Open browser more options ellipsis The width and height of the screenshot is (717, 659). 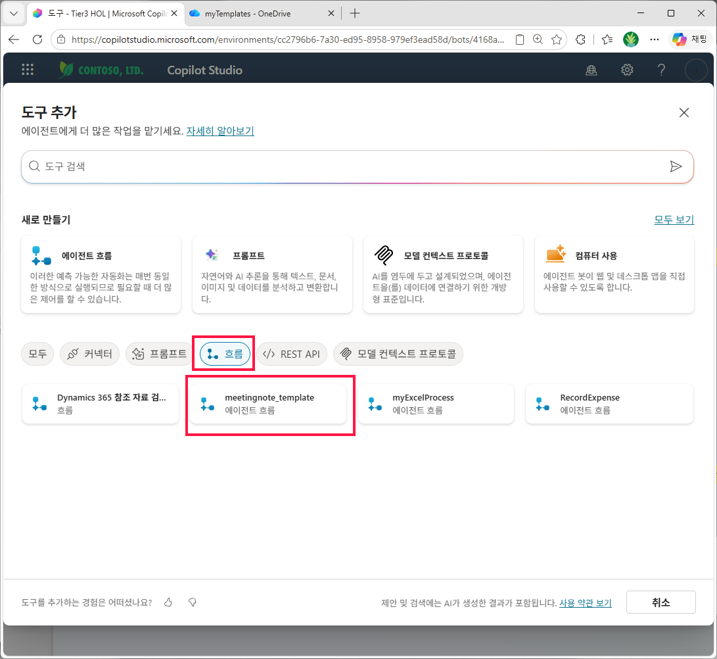pos(655,40)
